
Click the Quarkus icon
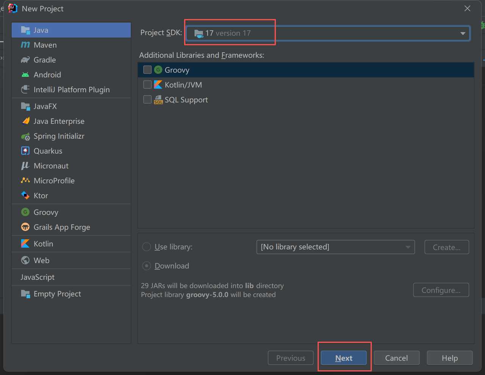[x=25, y=151]
